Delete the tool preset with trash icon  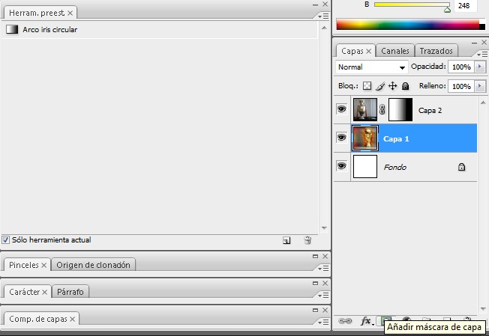click(x=307, y=240)
